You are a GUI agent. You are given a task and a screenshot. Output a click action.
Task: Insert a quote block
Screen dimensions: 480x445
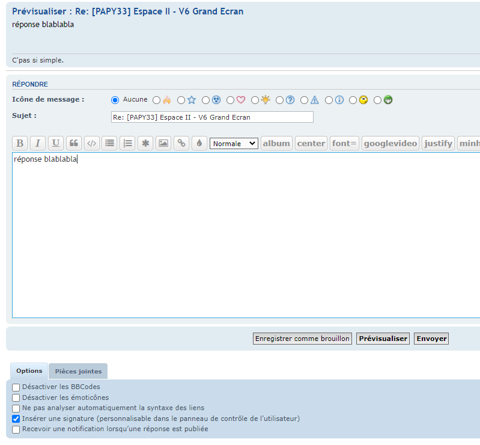(x=74, y=143)
